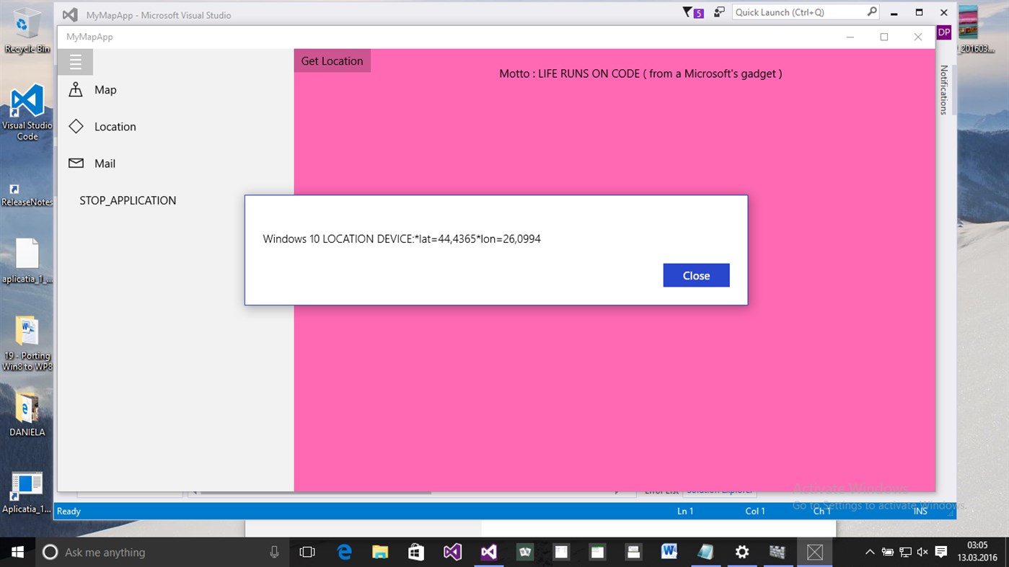Switch to the Solution Explorer tab
The height and width of the screenshot is (567, 1009).
click(719, 491)
